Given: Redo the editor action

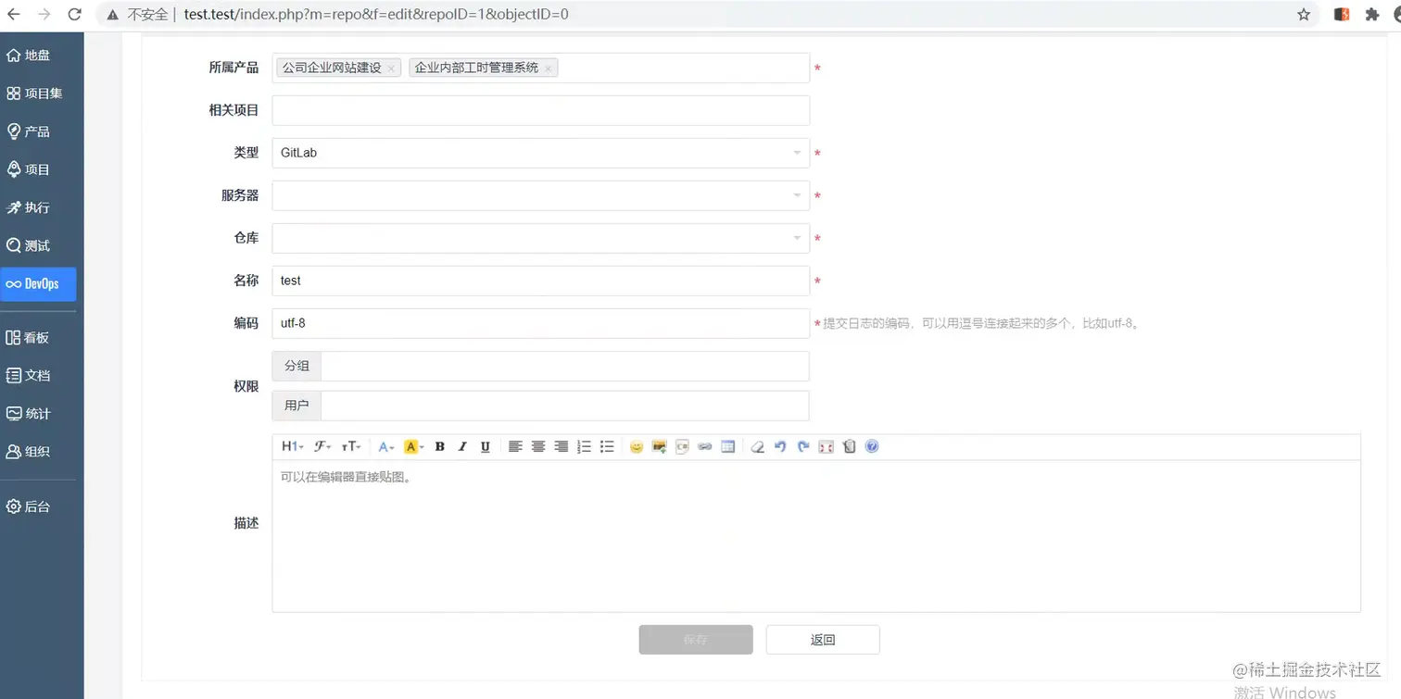Looking at the screenshot, I should (803, 446).
